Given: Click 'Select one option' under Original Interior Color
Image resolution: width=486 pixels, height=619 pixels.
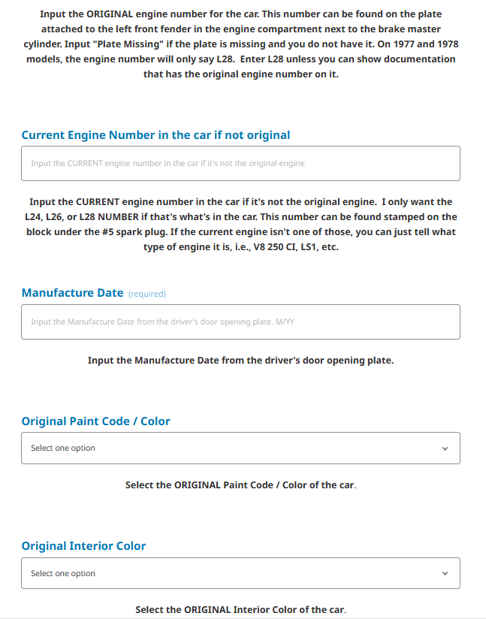Looking at the screenshot, I should point(63,574).
